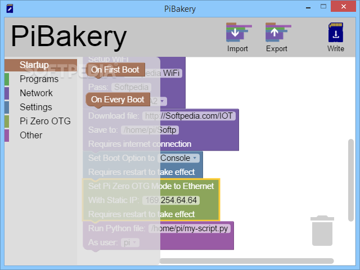Pick the On Every Boot block
The width and height of the screenshot is (360, 270).
click(118, 100)
